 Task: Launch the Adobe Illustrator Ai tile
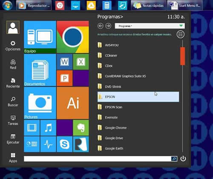pyautogui.click(x=73, y=103)
